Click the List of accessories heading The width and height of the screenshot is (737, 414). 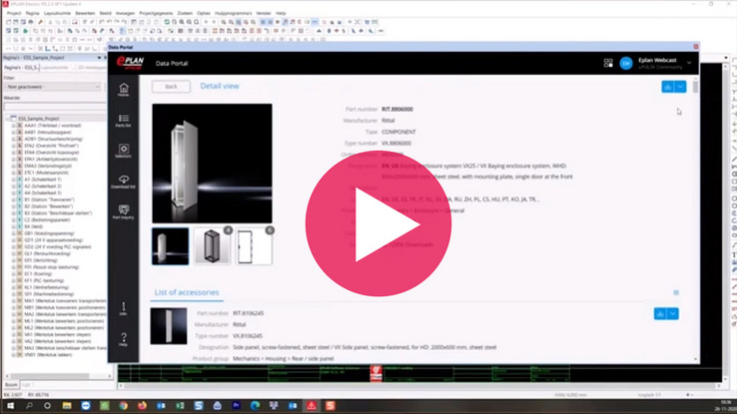tap(187, 292)
